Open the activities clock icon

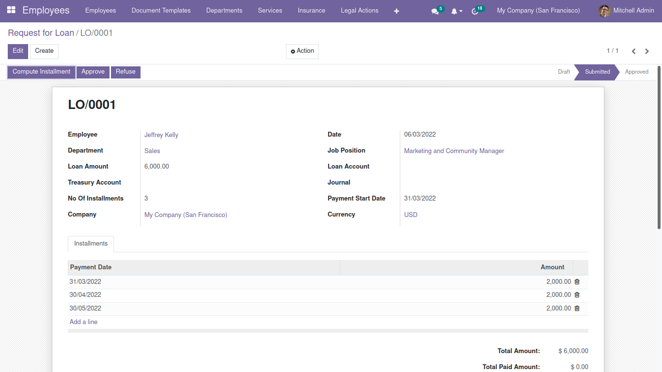[475, 10]
